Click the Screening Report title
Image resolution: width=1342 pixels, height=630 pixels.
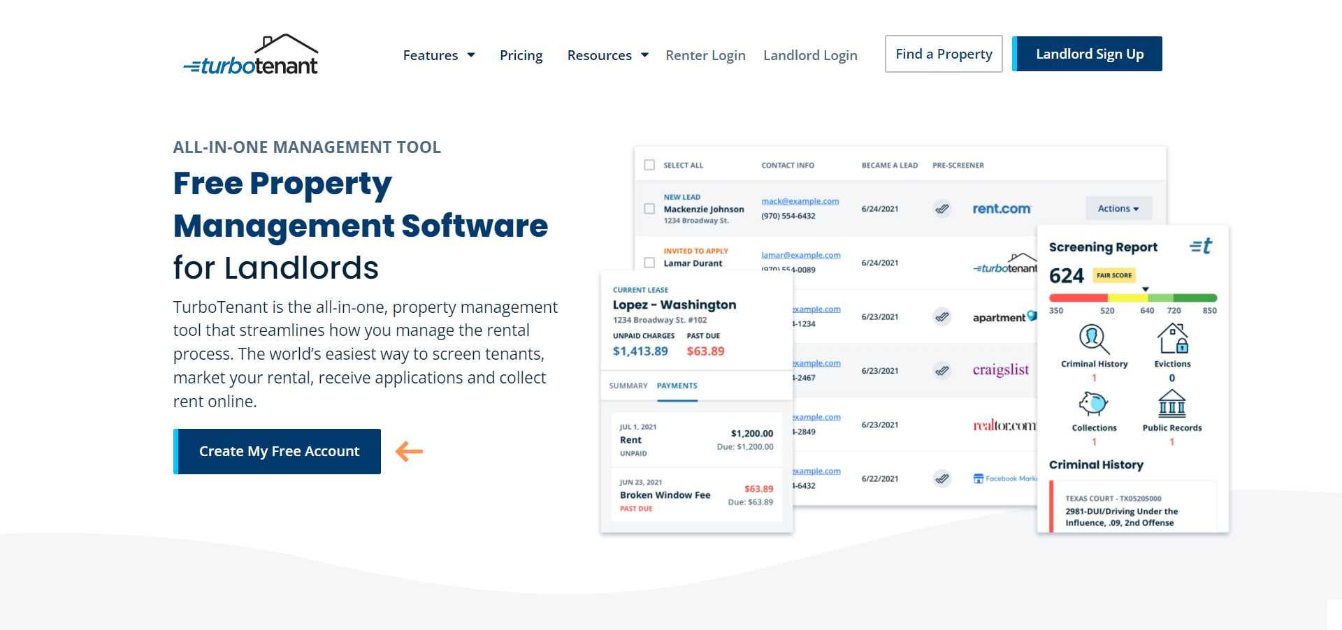click(1103, 247)
